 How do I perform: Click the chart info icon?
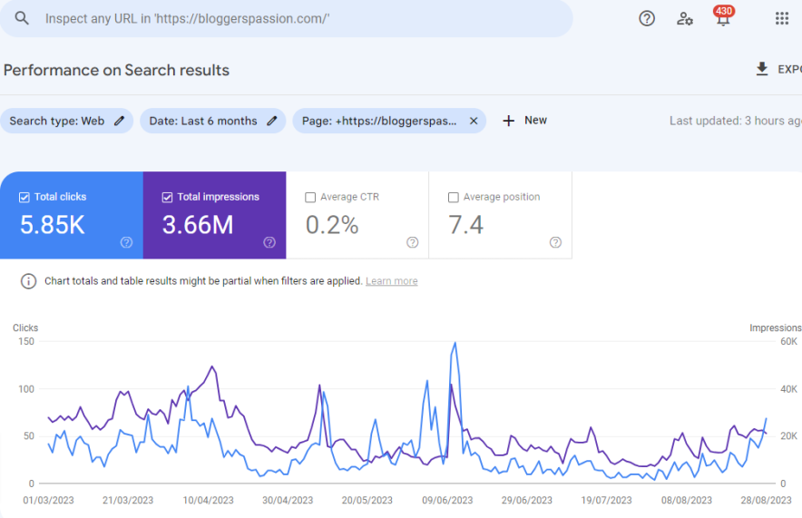click(28, 281)
